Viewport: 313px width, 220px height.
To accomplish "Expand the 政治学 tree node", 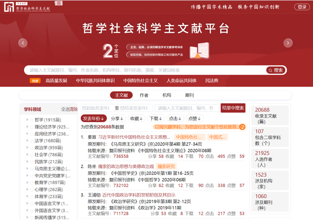I will 27,148.
